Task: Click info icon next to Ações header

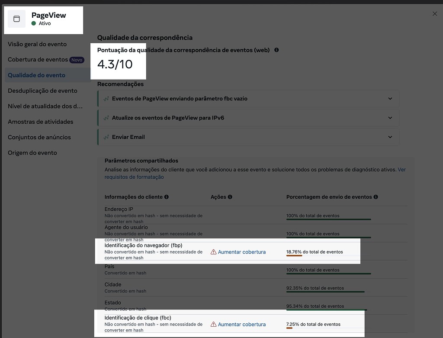Action: tap(230, 197)
